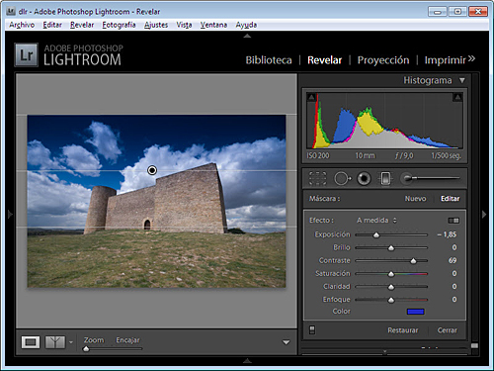Switch to the Proyección module
The image size is (494, 371).
pos(383,60)
